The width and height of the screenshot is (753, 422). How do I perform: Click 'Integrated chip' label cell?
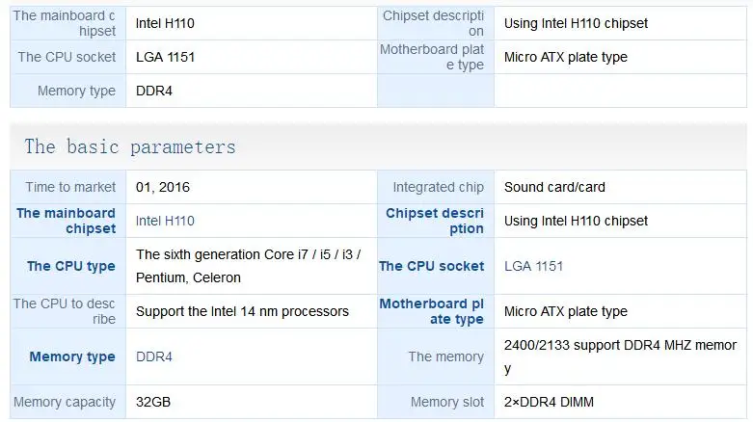point(438,187)
